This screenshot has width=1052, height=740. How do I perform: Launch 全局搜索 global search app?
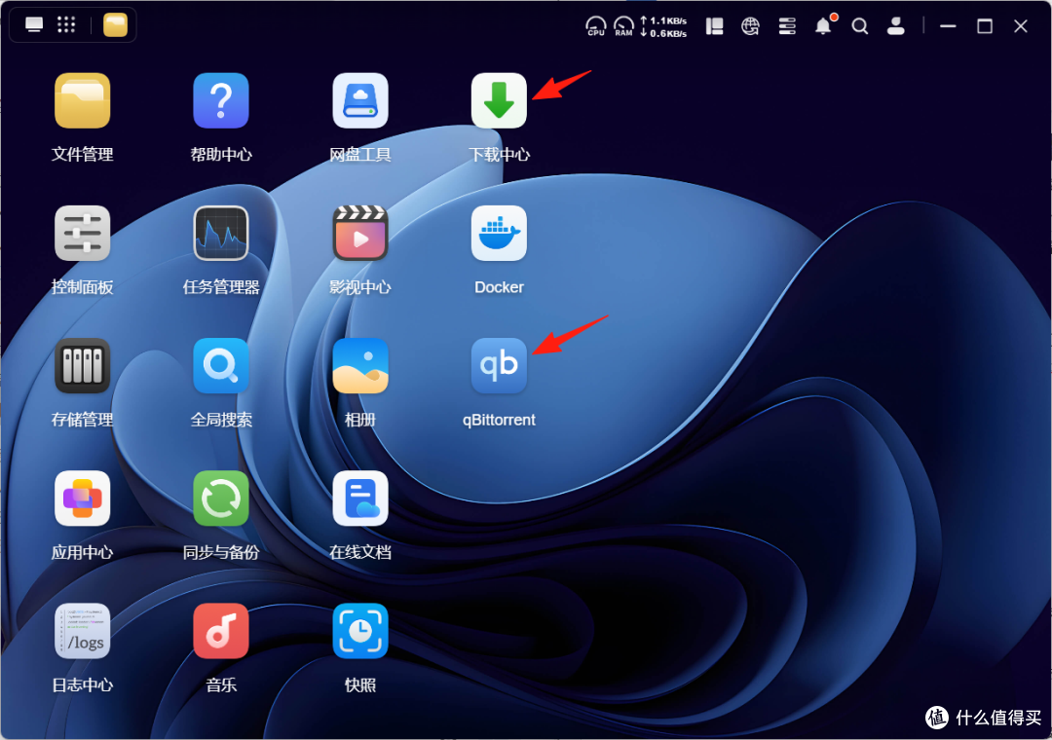221,366
